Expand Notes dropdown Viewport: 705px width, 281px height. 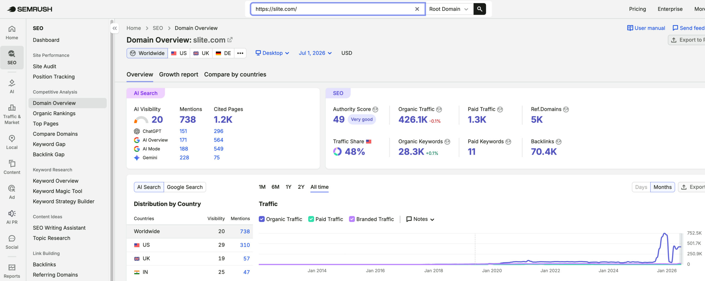click(x=420, y=219)
